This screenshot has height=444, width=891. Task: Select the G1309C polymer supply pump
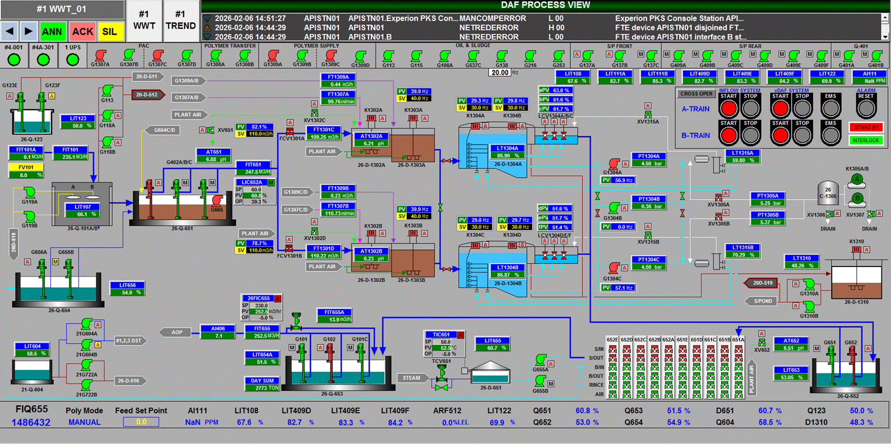330,55
